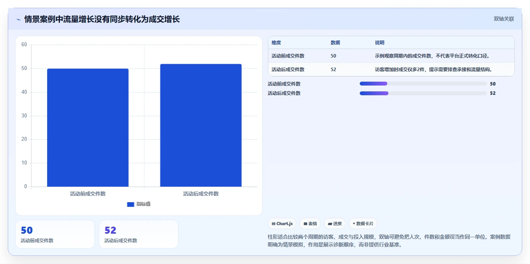The height and width of the screenshot is (264, 530).
Task: Click the 数据 column header
Action: point(336,43)
